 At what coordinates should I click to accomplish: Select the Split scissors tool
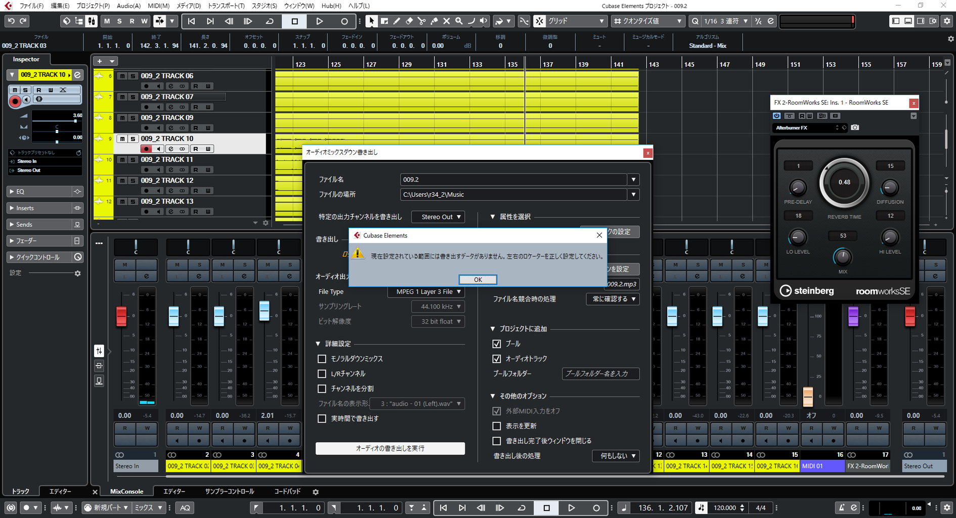(x=421, y=21)
